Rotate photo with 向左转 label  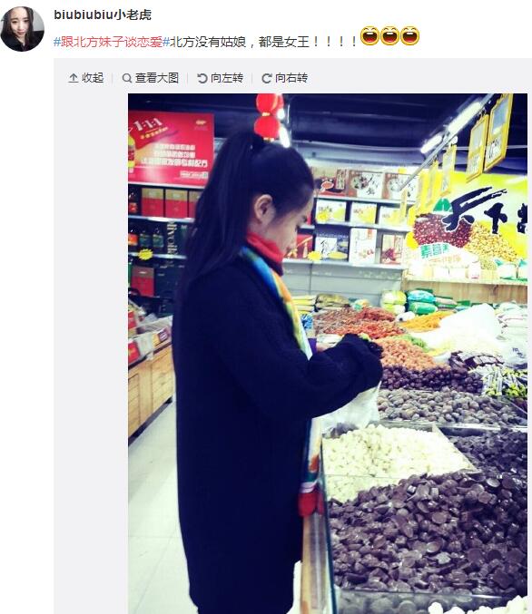(x=227, y=78)
